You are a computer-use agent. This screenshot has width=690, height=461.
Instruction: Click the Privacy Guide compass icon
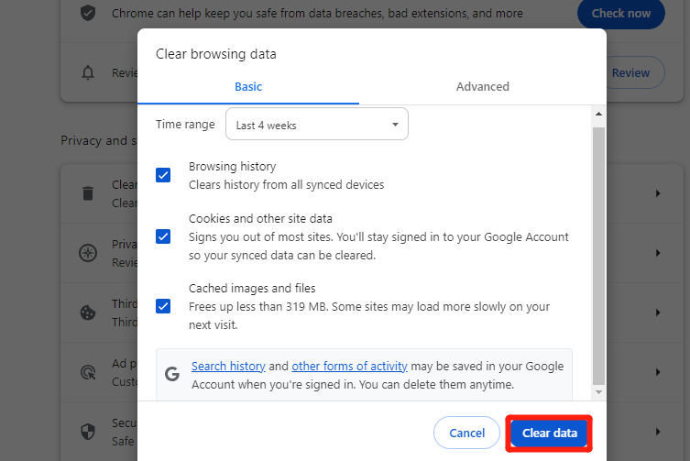click(88, 252)
